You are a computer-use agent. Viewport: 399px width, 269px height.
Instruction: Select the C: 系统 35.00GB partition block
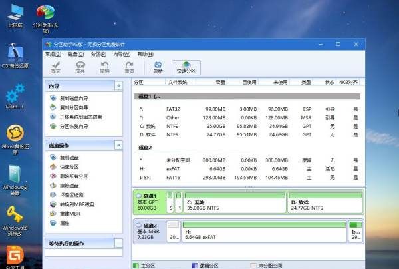coord(233,204)
